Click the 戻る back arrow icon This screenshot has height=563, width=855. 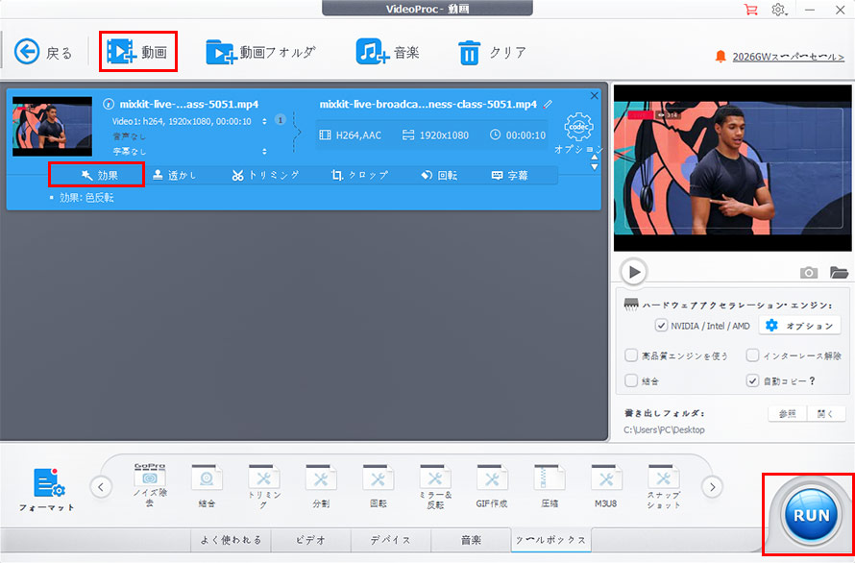click(27, 52)
